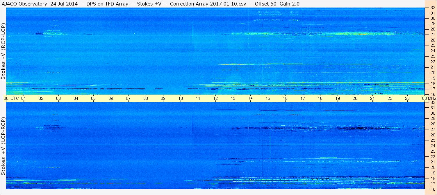Click the 28 MHz tick in Stokes -V panel

432,29
